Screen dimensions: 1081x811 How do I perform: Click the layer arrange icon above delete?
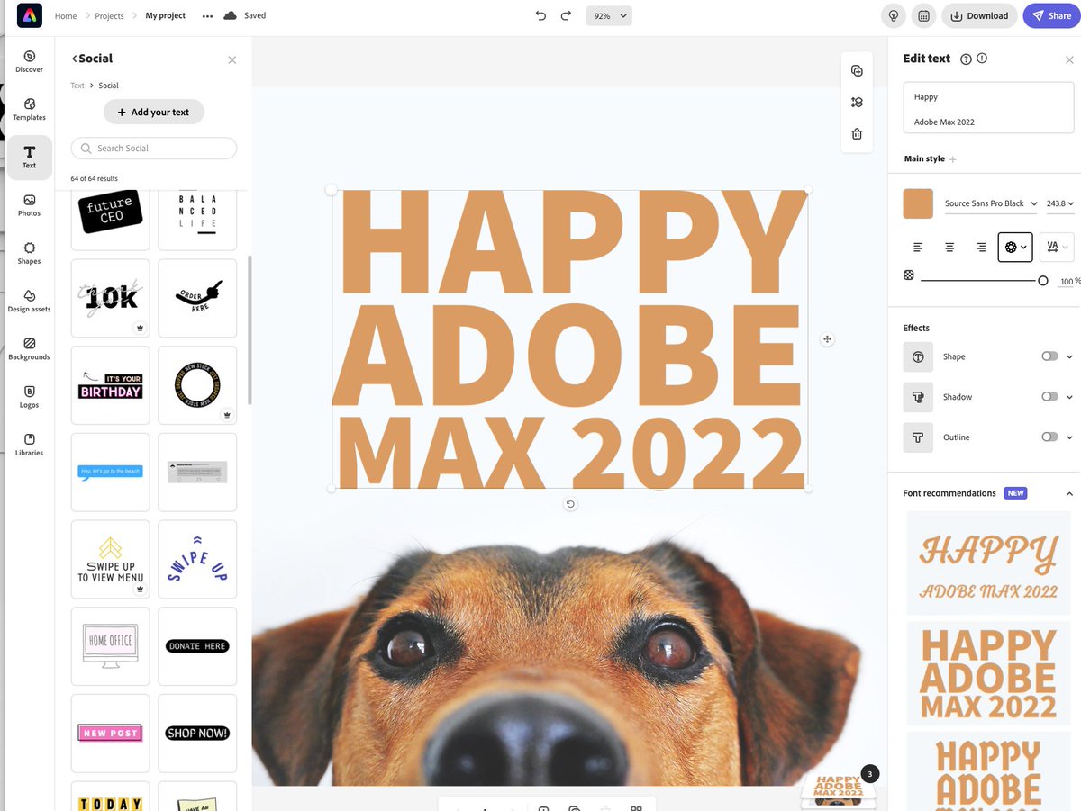[x=857, y=102]
